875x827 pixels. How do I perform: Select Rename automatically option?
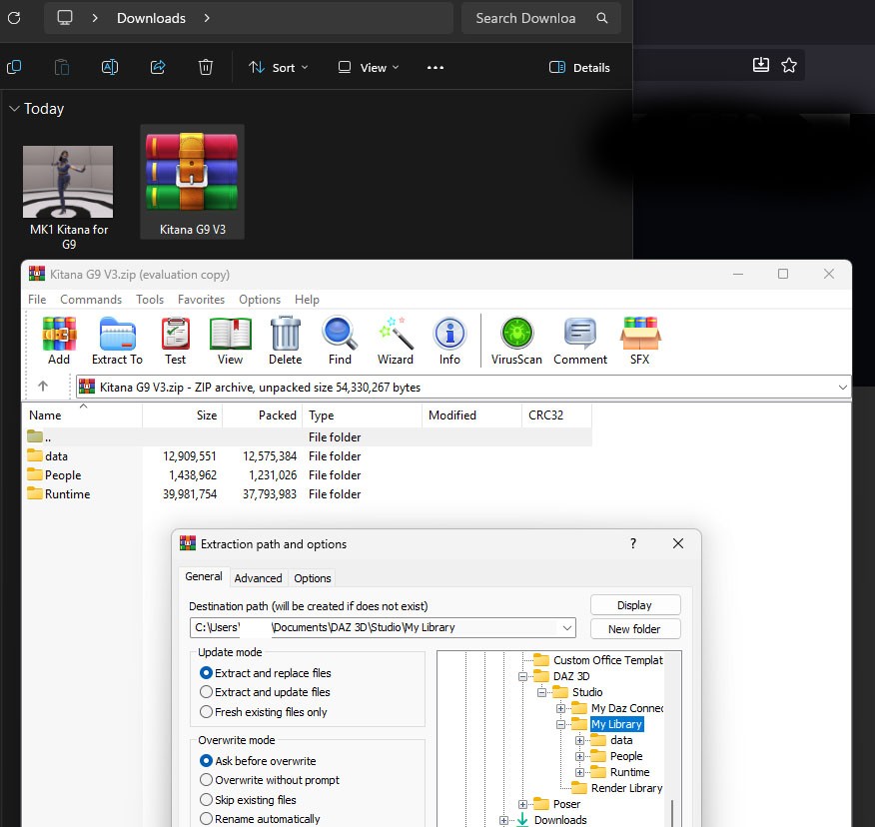pos(260,819)
